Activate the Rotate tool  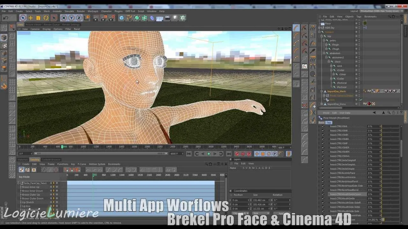tap(46, 18)
